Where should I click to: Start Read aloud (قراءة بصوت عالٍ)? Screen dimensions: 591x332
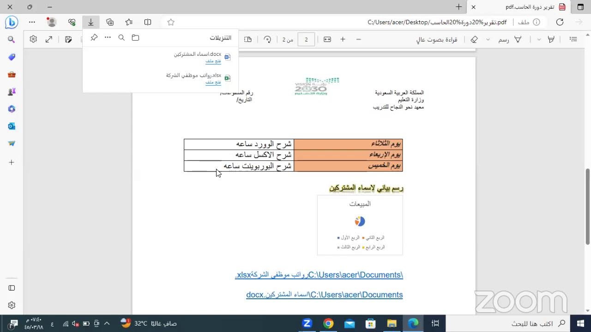(x=437, y=40)
